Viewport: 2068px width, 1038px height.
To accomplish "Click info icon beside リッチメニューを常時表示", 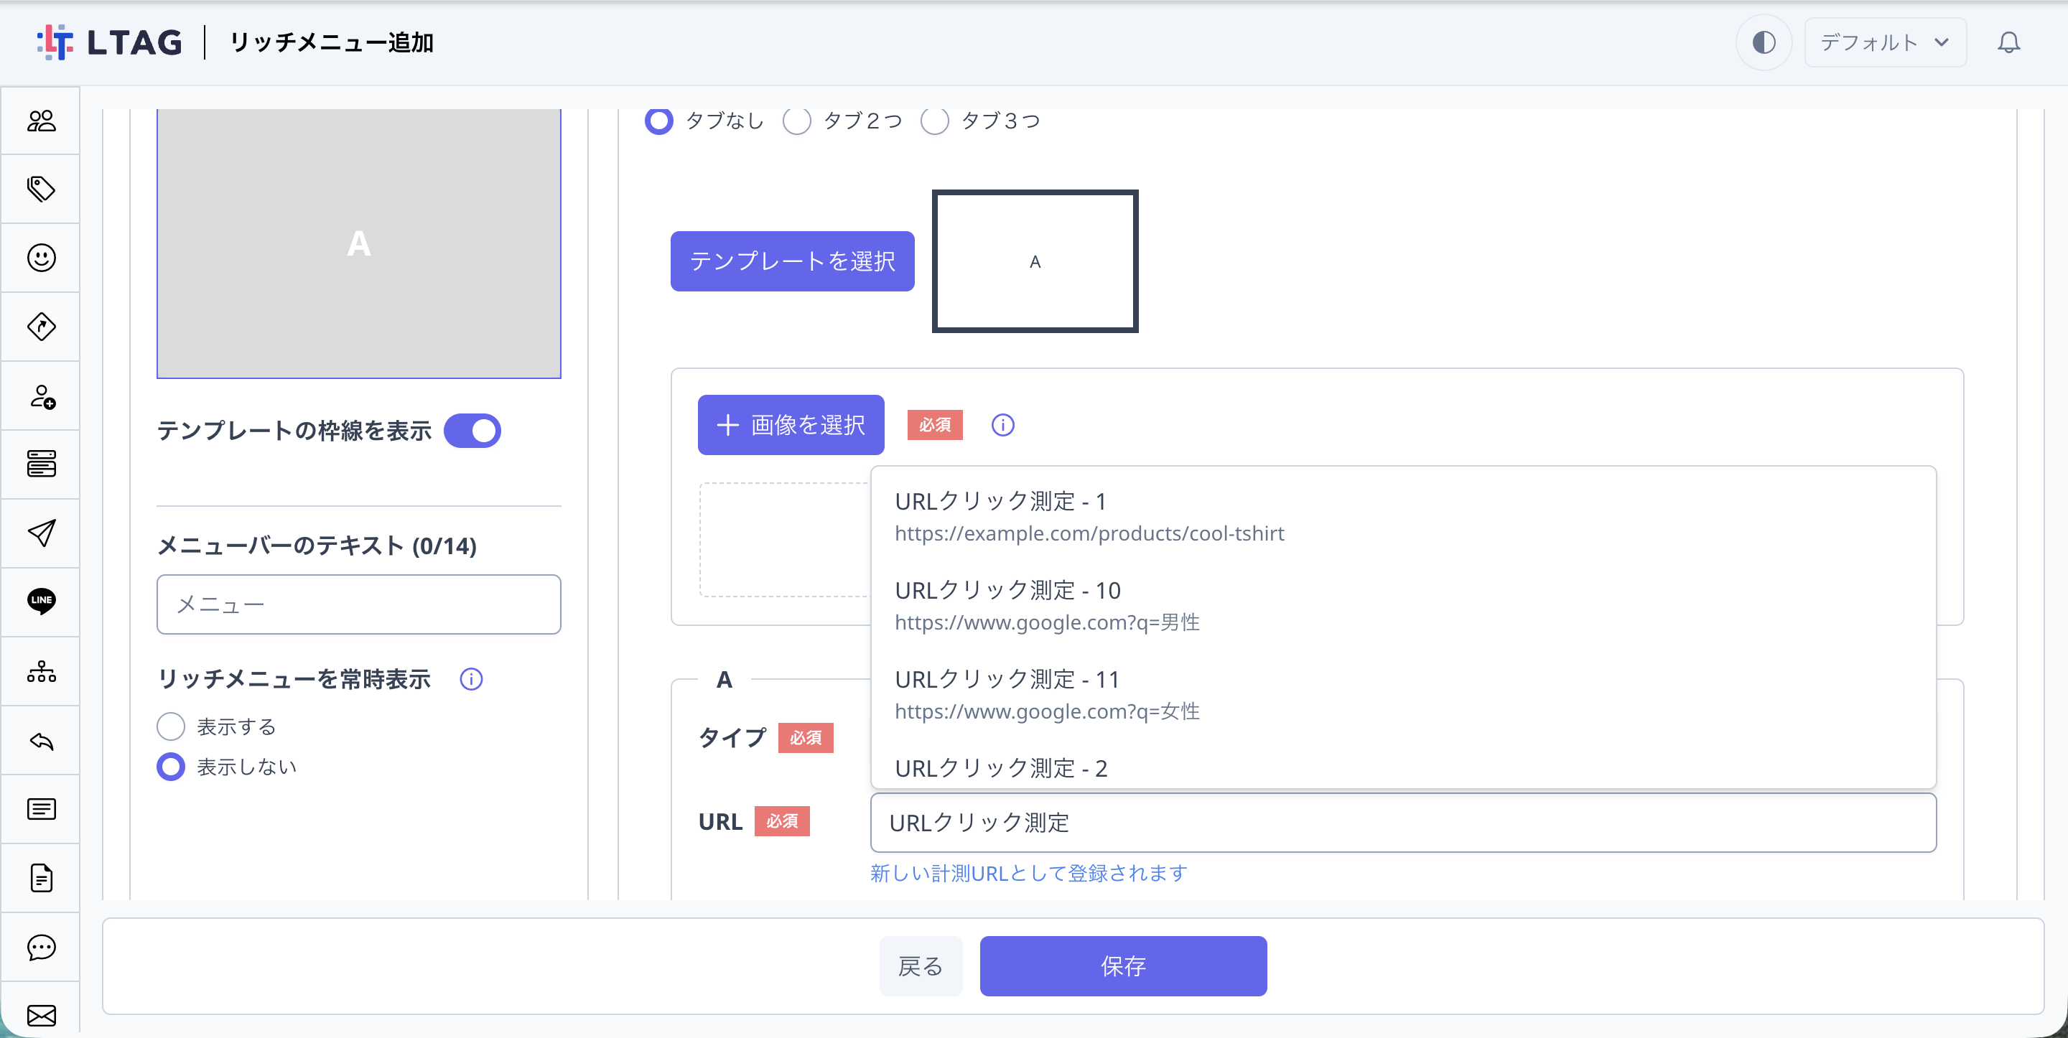I will point(471,679).
